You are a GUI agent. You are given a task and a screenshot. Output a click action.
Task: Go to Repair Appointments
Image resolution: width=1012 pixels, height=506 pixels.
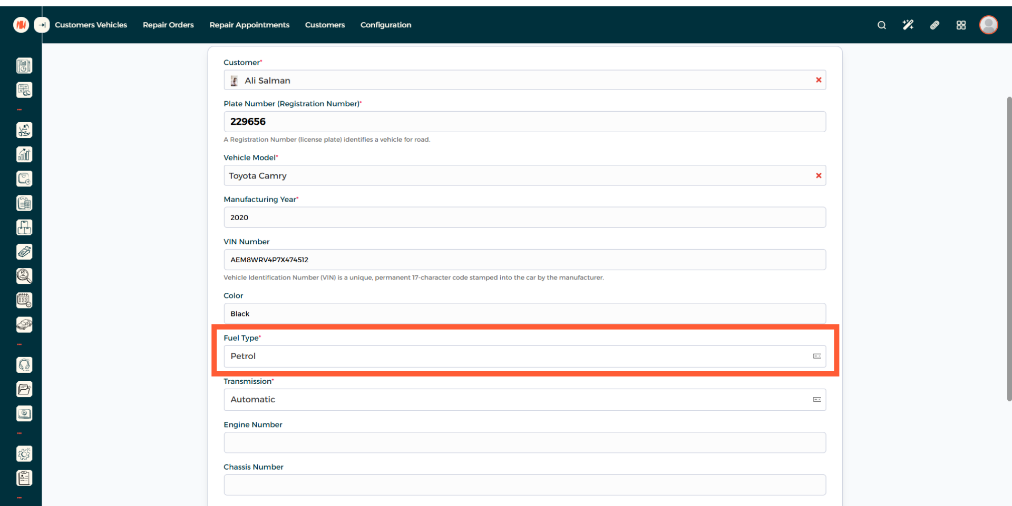point(249,25)
